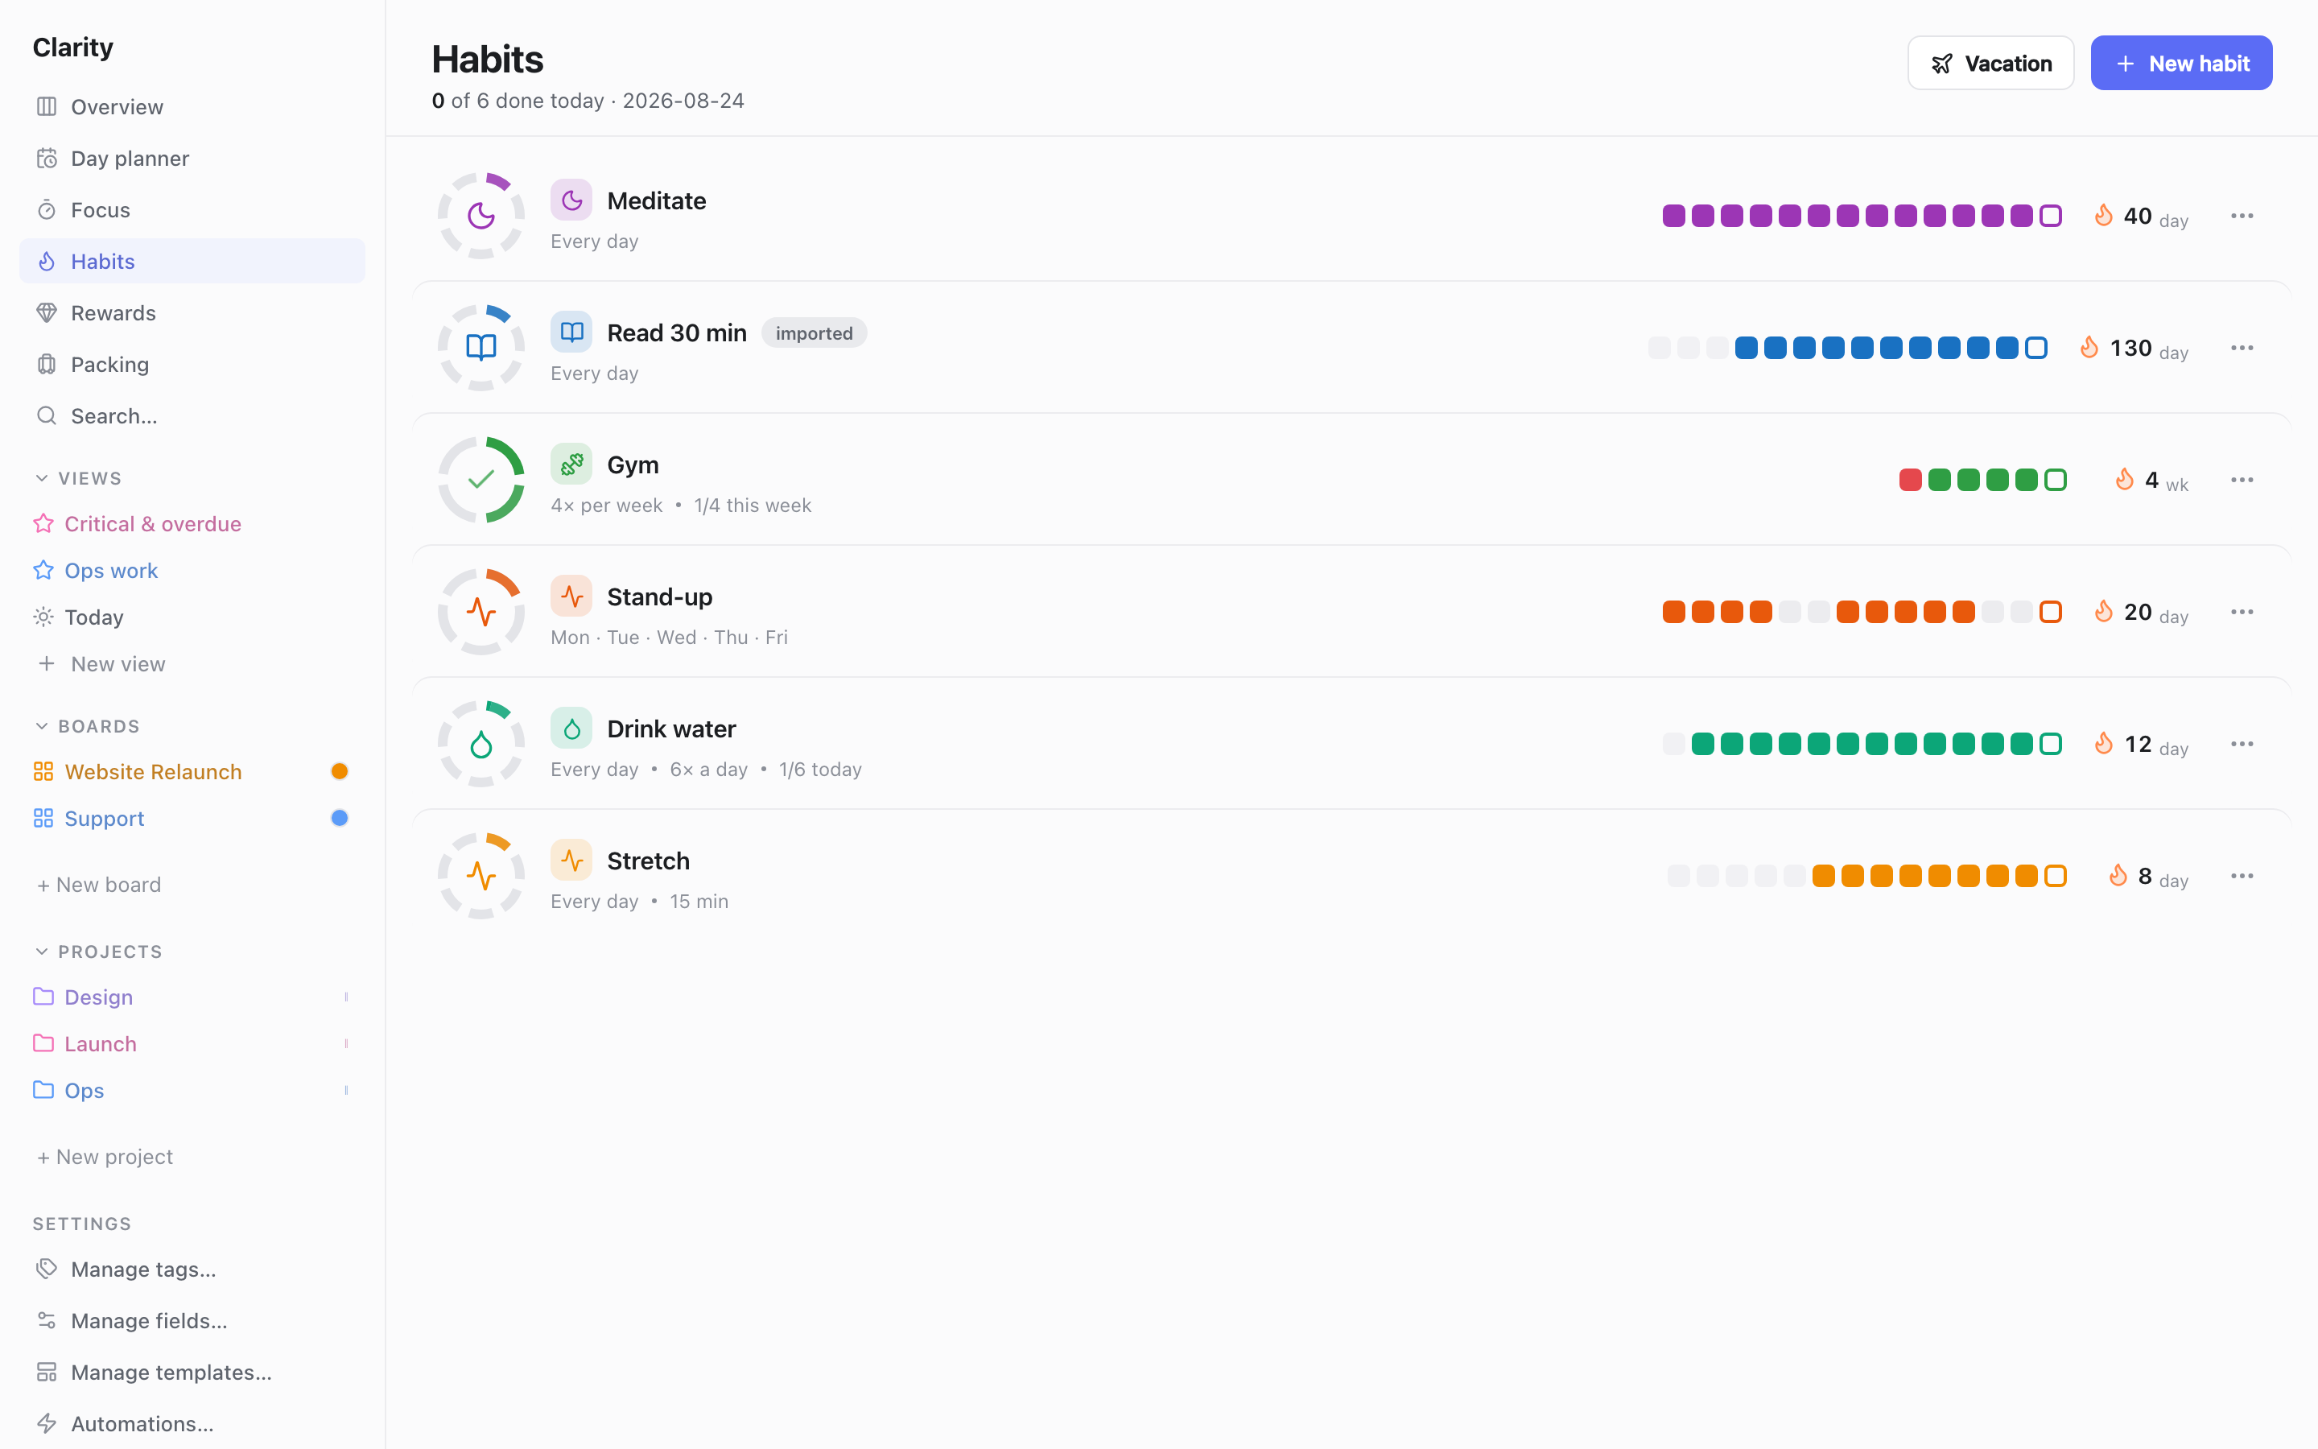Click Gym's red missed-week square

[x=1910, y=480]
